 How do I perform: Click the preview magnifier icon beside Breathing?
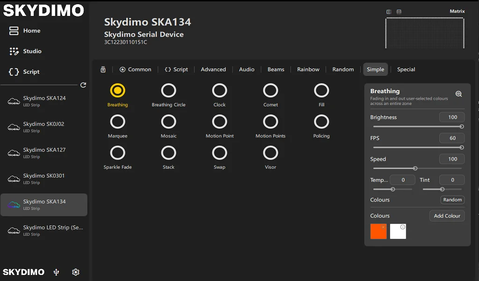pos(458,94)
